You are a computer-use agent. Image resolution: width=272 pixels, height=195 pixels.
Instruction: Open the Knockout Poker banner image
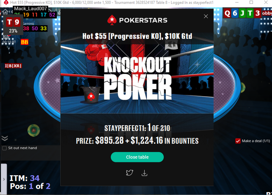(x=137, y=72)
